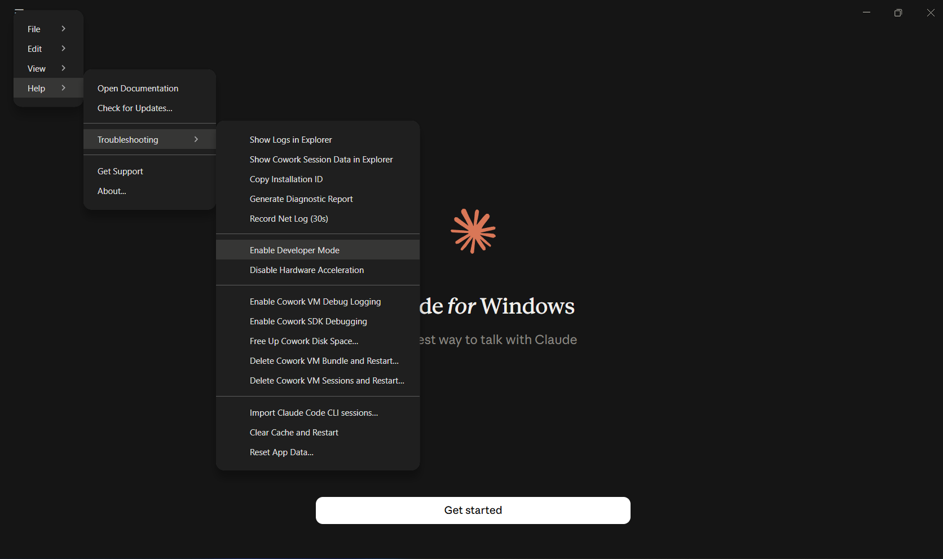943x559 pixels.
Task: Click the hamburger menu icon
Action: [x=19, y=11]
